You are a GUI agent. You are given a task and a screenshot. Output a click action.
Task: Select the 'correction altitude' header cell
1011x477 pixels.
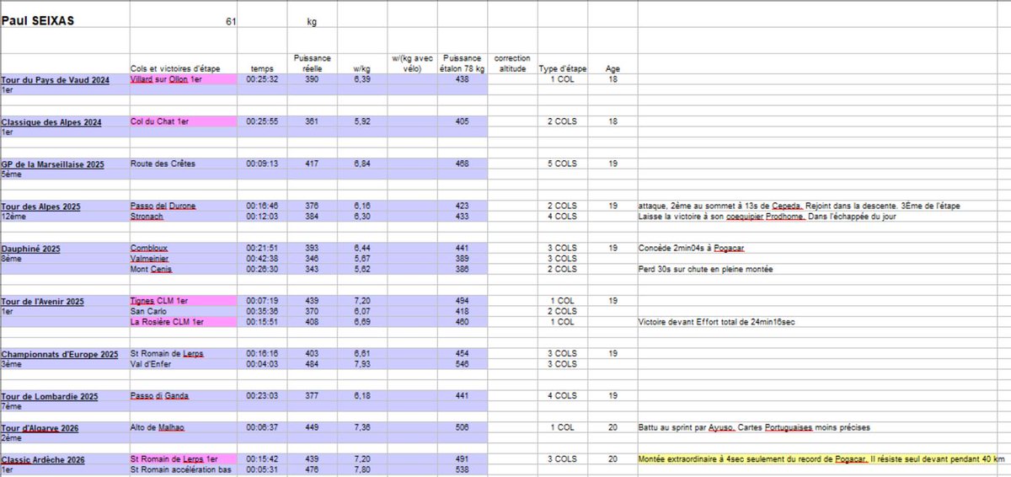pos(512,63)
